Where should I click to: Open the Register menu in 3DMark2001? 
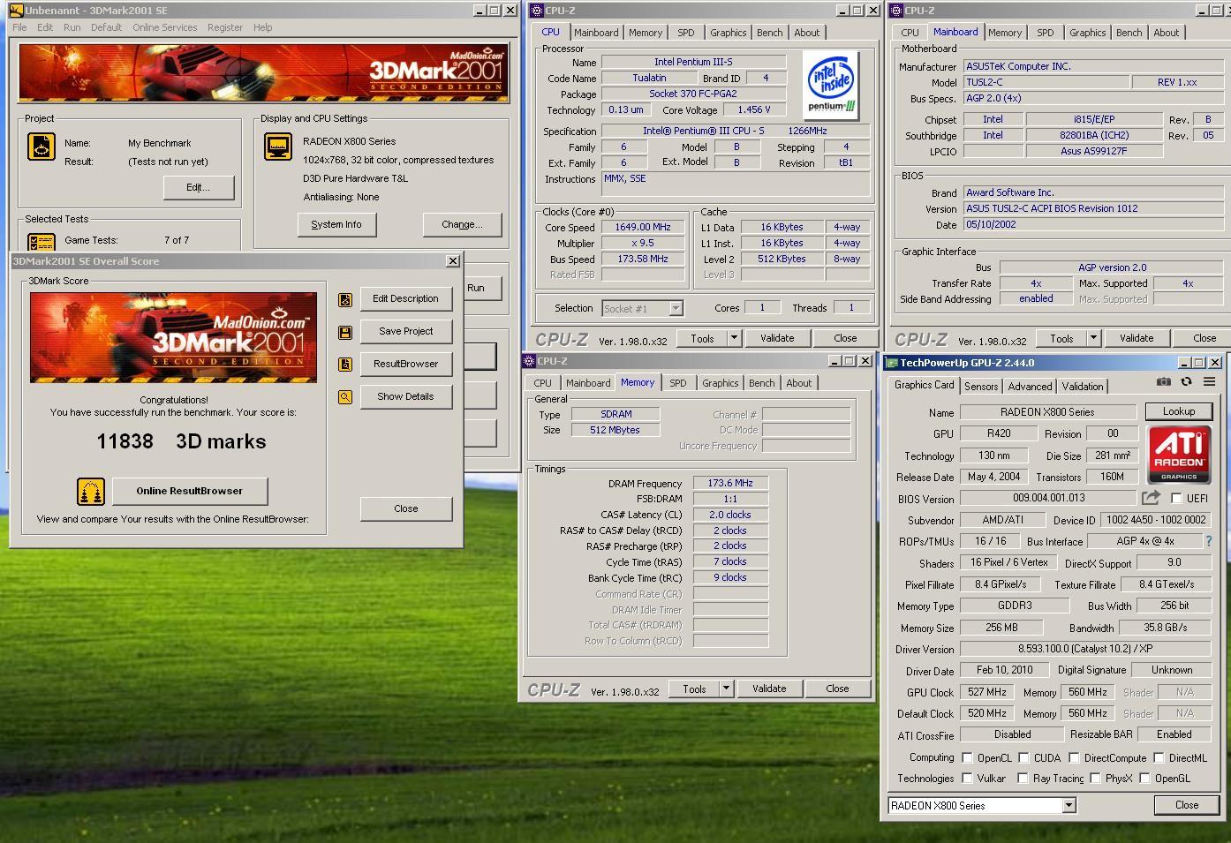(x=225, y=27)
